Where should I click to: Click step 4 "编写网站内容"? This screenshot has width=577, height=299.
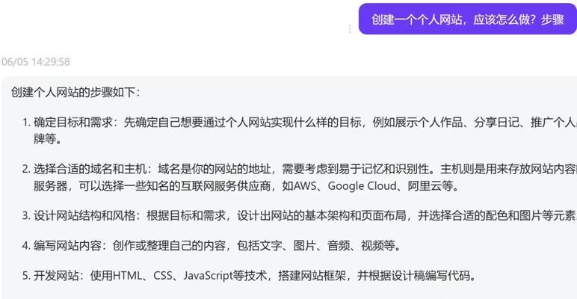tap(67, 246)
